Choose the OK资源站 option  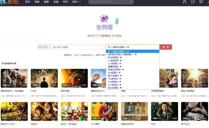point(133,73)
